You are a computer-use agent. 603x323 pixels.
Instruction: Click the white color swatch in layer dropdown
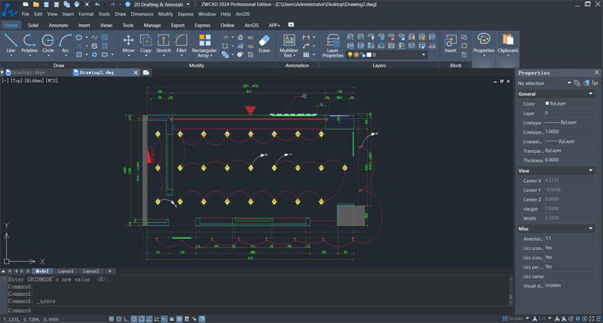[x=369, y=55]
